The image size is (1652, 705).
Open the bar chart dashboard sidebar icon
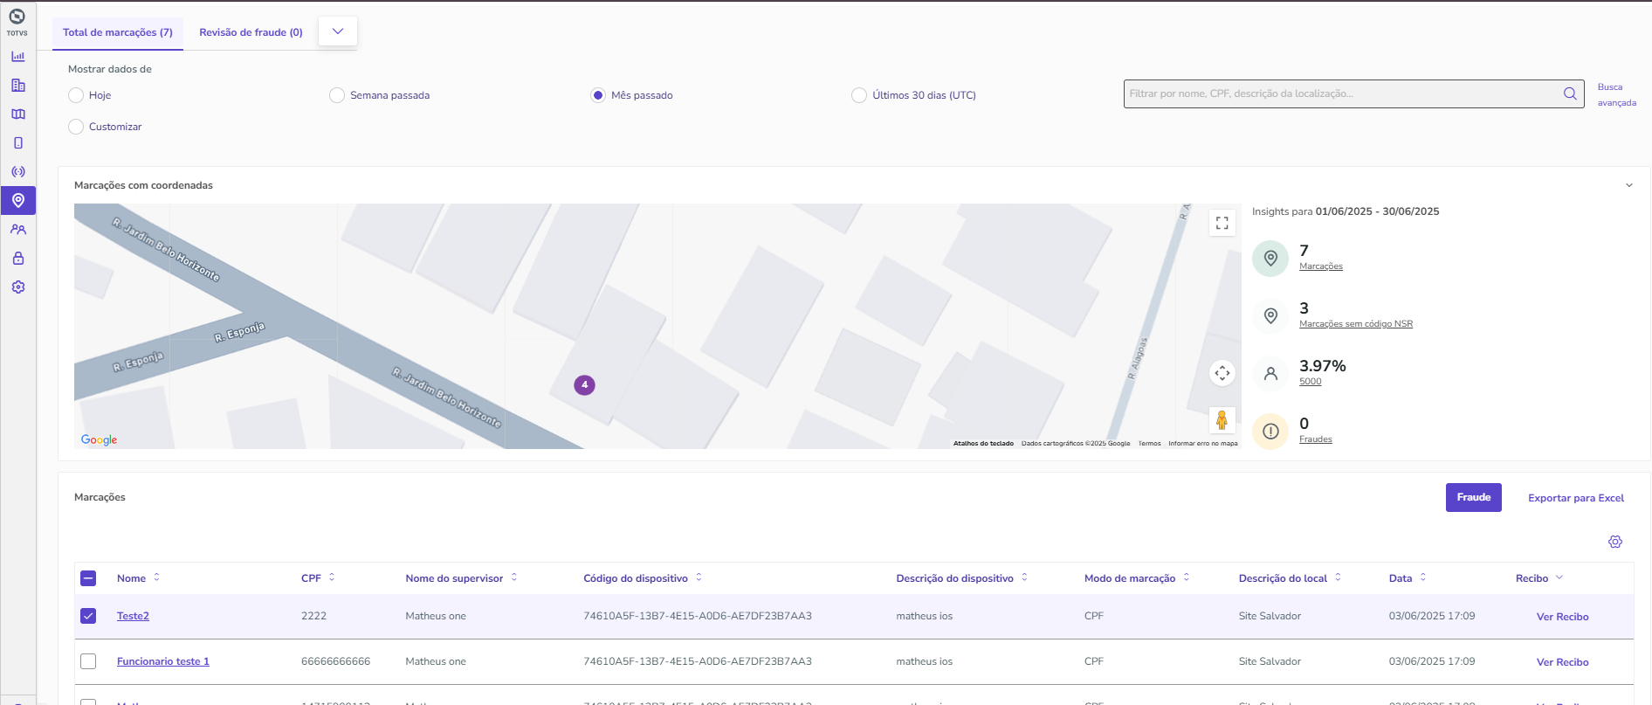[x=18, y=57]
